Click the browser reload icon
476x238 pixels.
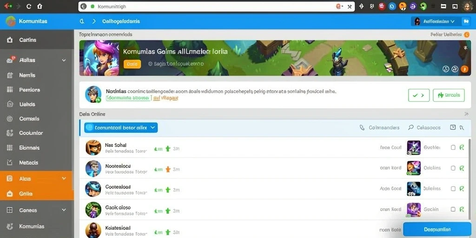[29, 6]
